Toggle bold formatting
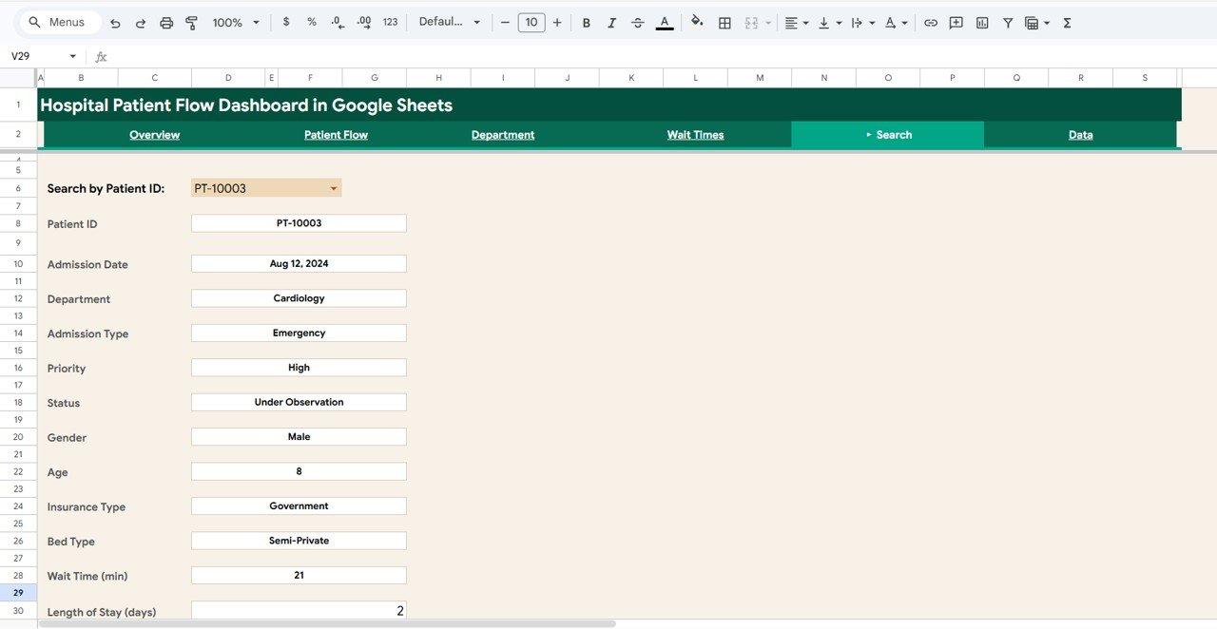Image resolution: width=1217 pixels, height=629 pixels. pyautogui.click(x=586, y=23)
